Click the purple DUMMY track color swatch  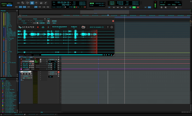[x=21, y=69]
